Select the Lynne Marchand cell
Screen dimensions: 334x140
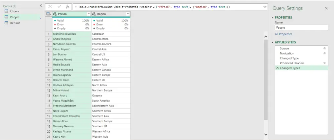click(x=72, y=70)
